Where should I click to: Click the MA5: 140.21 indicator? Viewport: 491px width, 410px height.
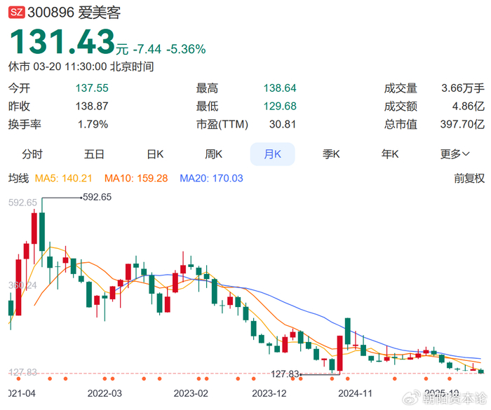click(x=64, y=179)
